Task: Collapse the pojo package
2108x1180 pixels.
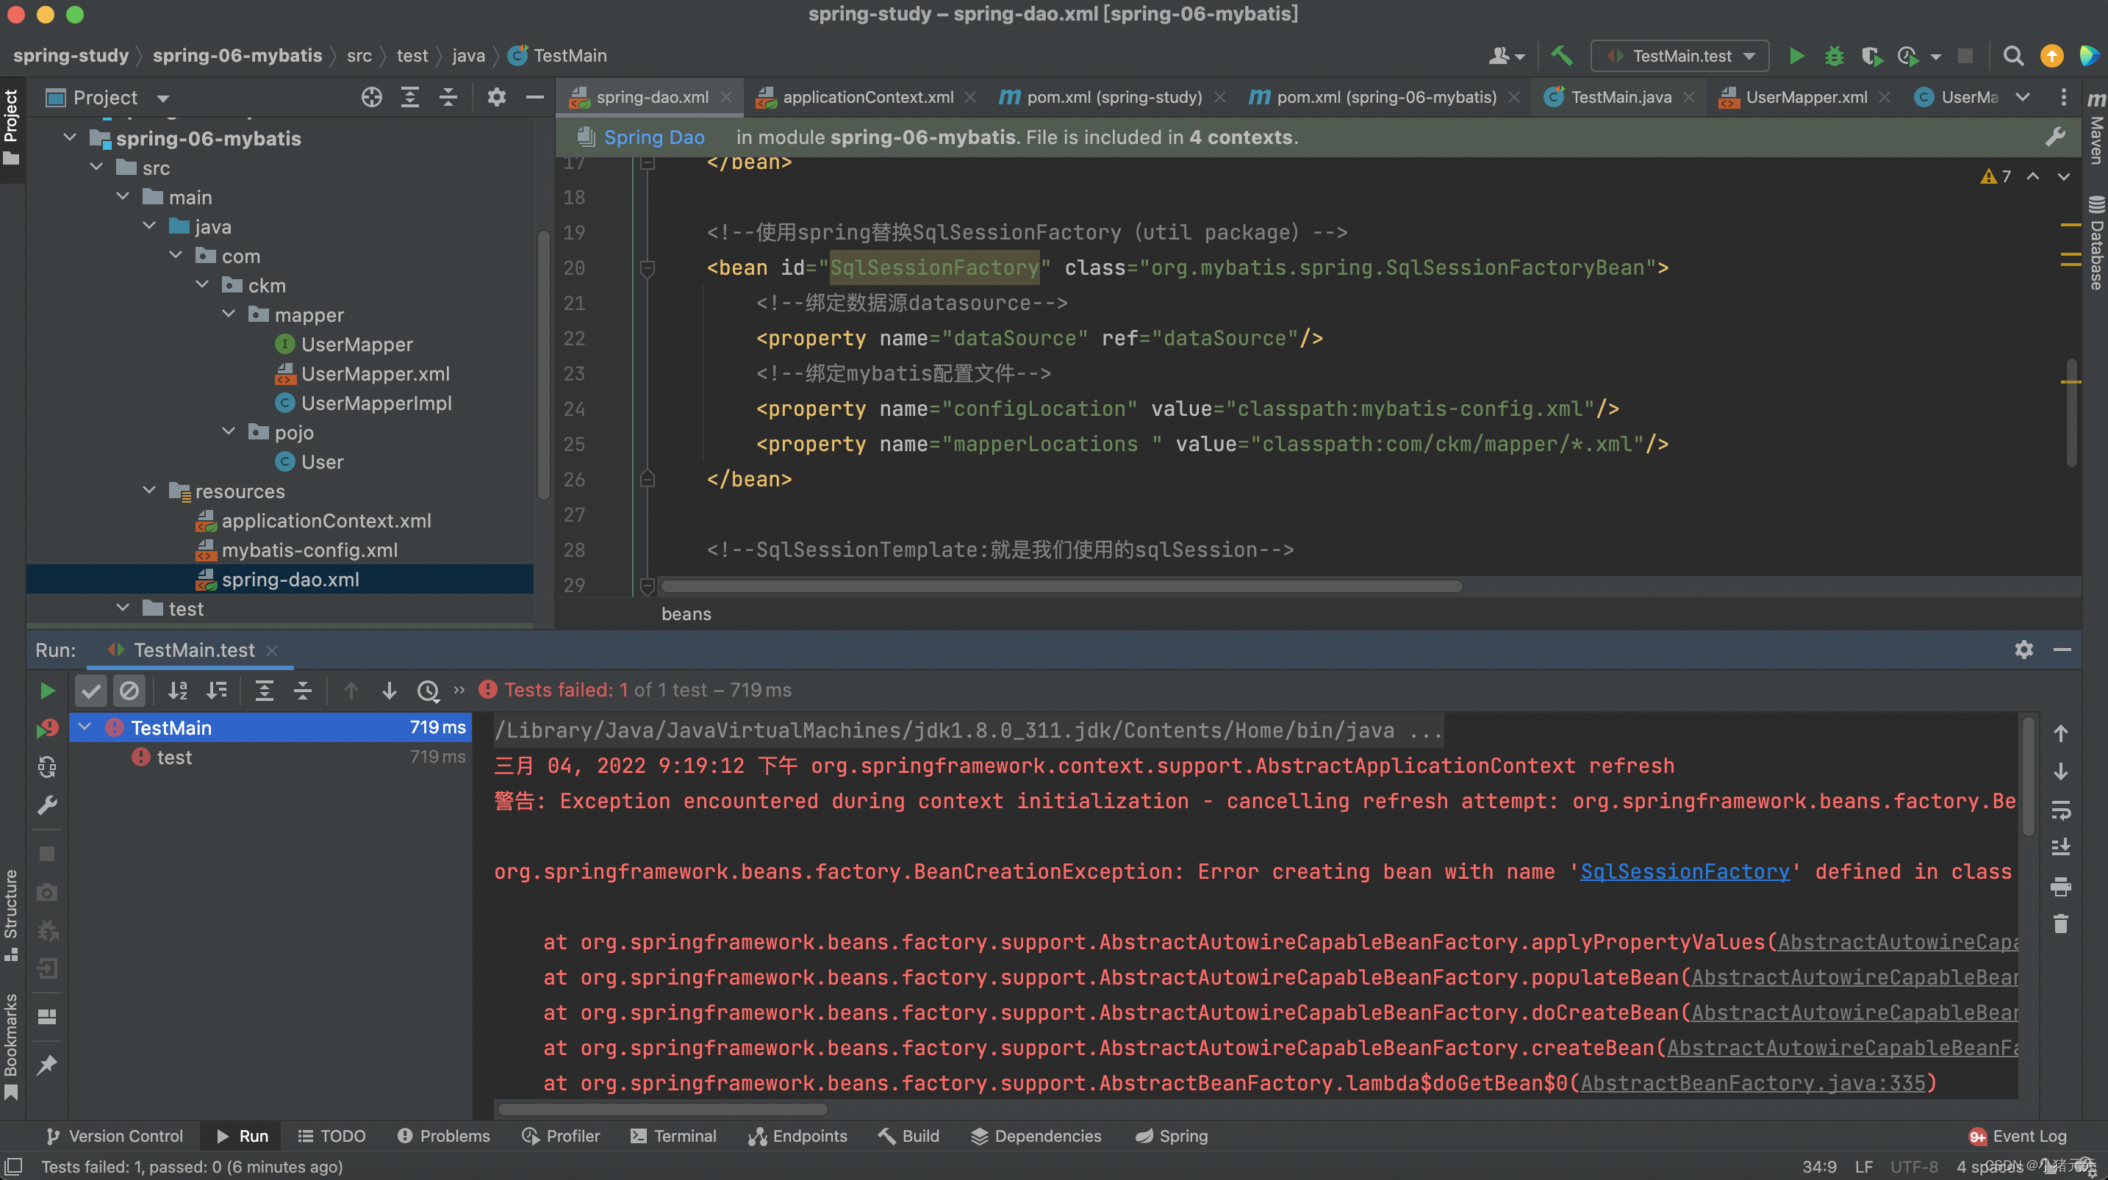Action: [x=229, y=431]
